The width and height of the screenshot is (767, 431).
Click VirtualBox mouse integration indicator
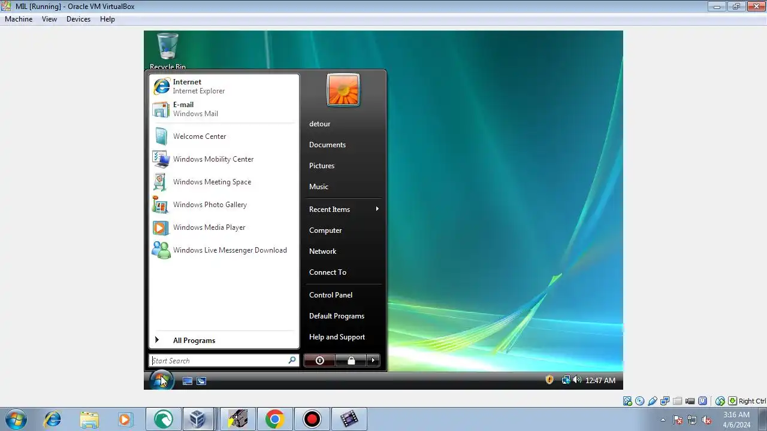(x=720, y=401)
